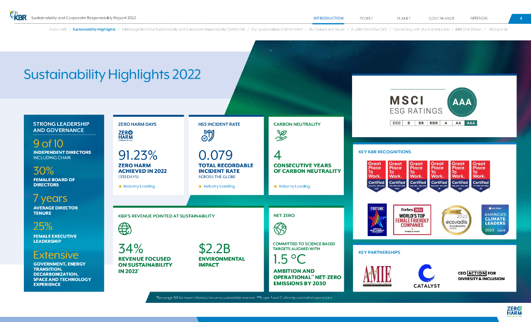Screen dimensions: 531x322
Task: Click the Zero Harm logo under Zero Harm Days
Action: click(x=126, y=136)
